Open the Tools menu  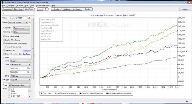tap(32, 6)
